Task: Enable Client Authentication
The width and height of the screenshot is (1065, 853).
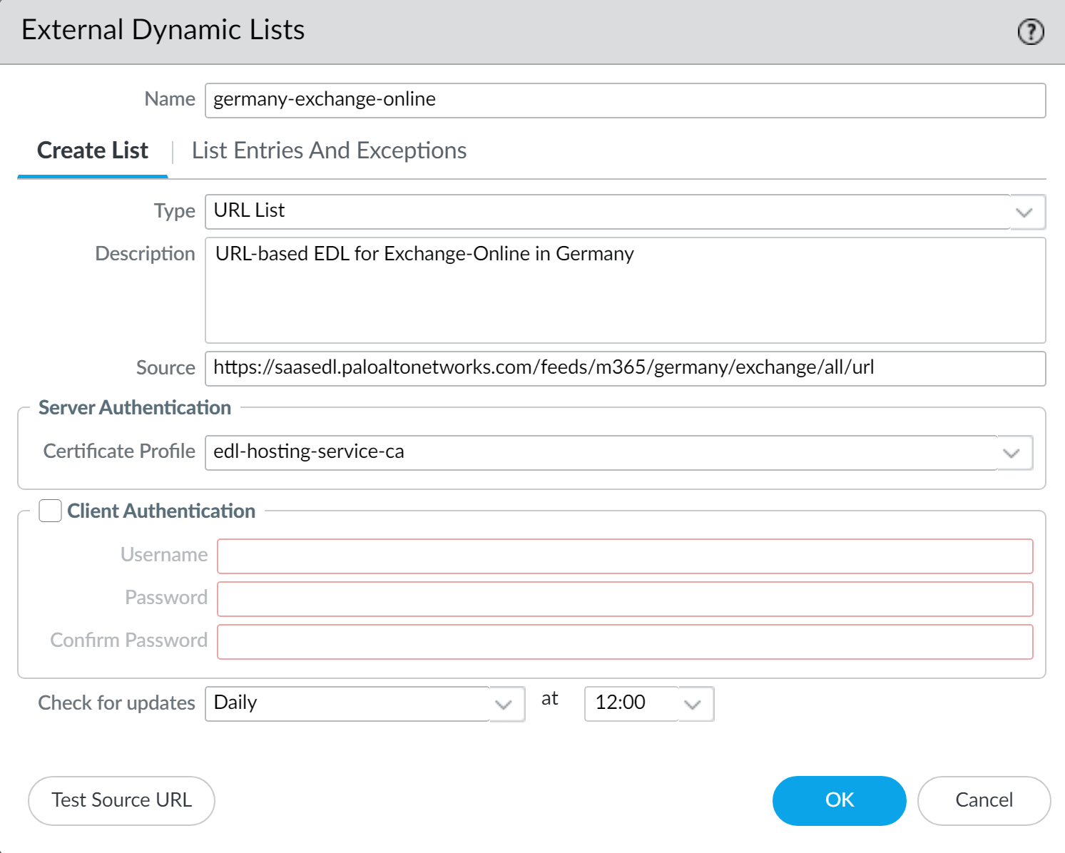Action: click(x=50, y=511)
